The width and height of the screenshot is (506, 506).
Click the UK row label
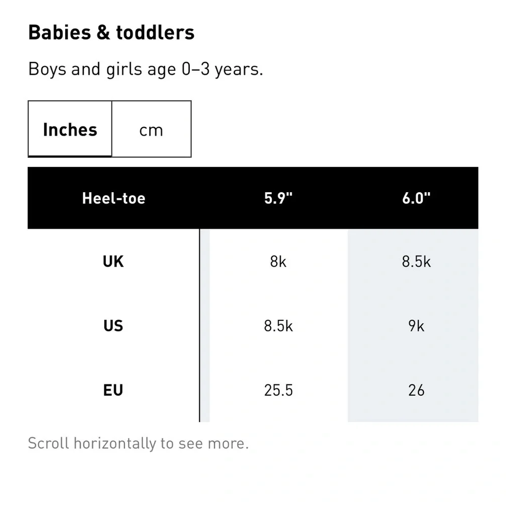(x=113, y=261)
